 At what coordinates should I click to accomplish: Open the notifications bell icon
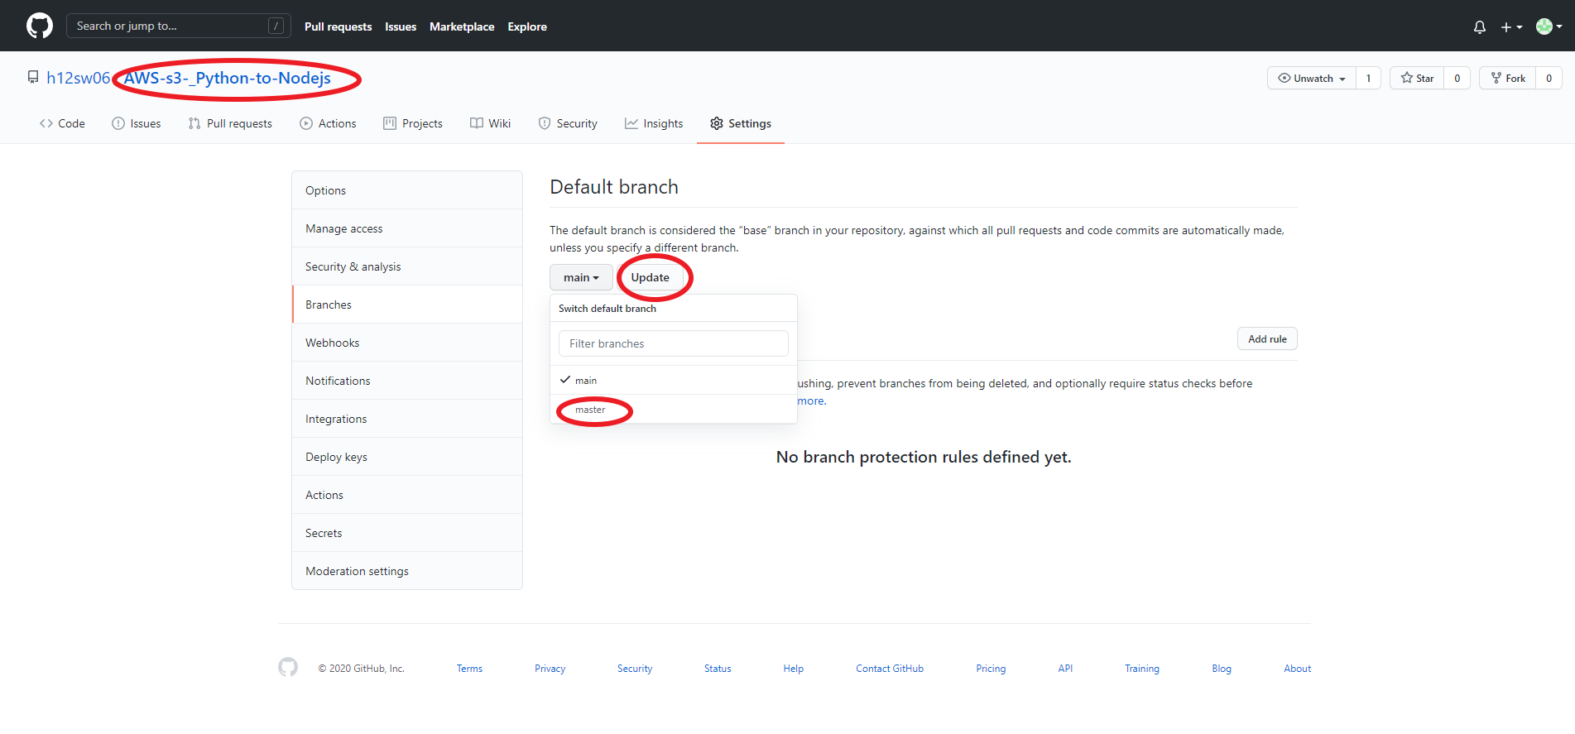click(1480, 26)
